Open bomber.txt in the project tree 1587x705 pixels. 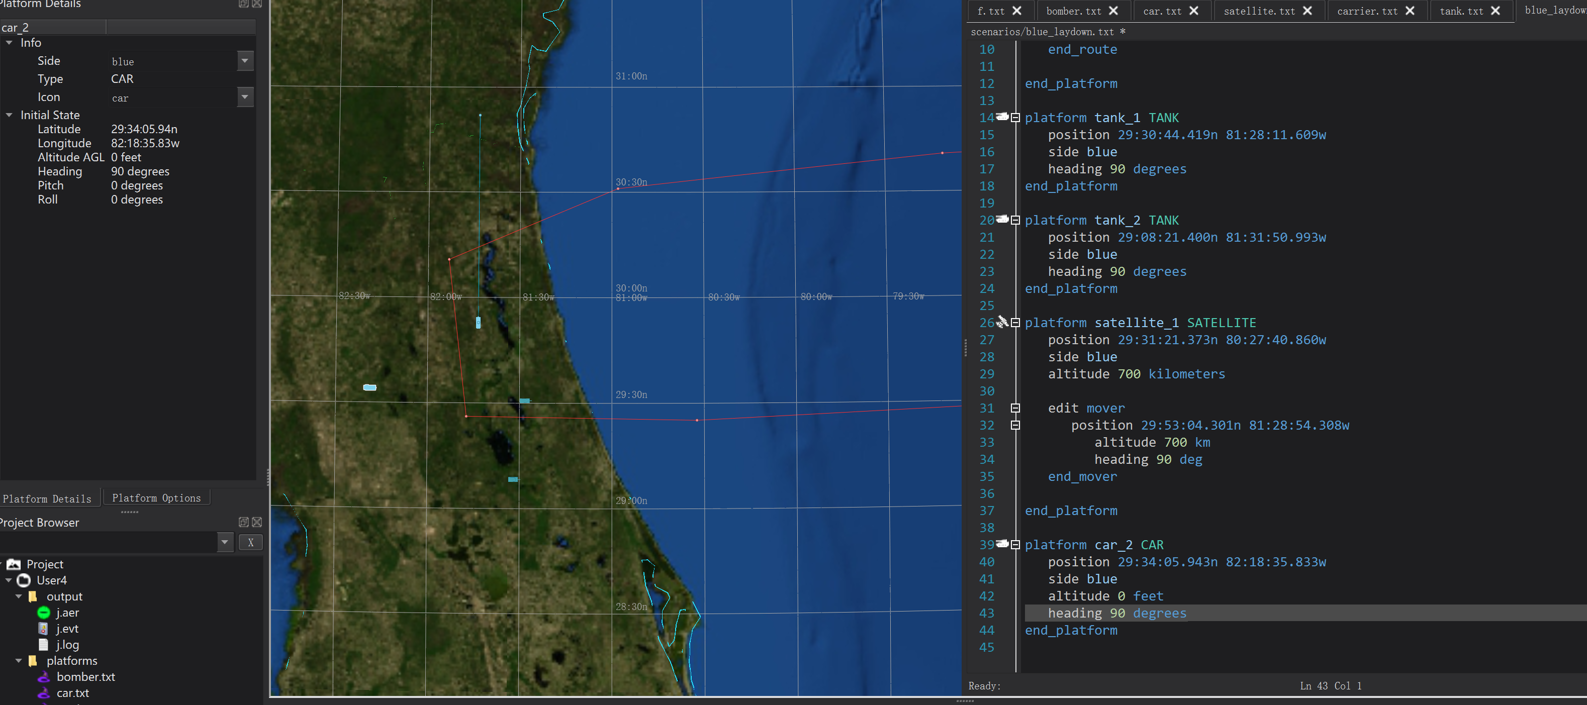click(85, 677)
